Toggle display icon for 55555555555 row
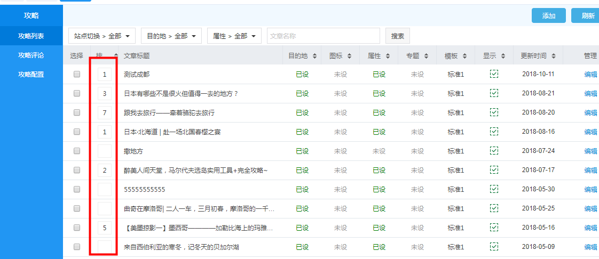Screen dimensions: 599x259 (x=494, y=189)
